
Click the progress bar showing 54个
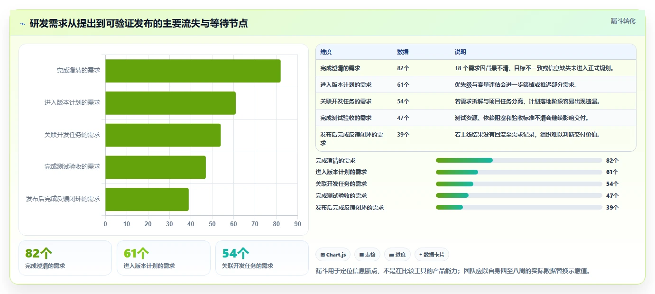pos(519,184)
